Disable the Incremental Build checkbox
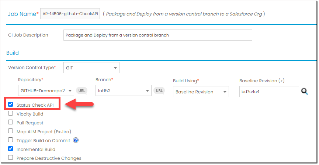This screenshot has height=165, width=319. [11, 149]
